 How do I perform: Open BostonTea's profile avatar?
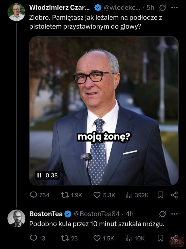[16, 219]
